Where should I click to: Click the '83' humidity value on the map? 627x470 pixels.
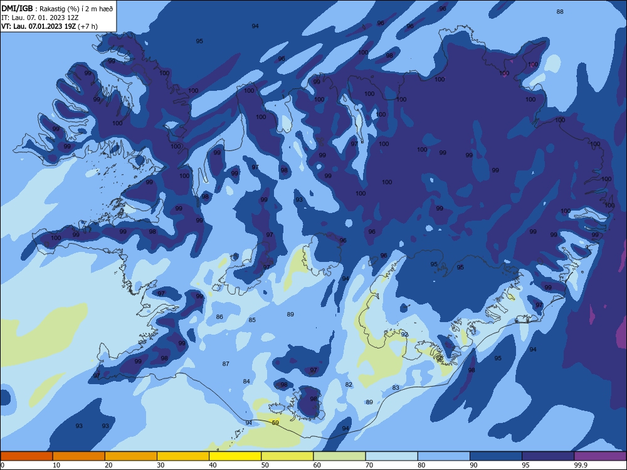point(396,387)
